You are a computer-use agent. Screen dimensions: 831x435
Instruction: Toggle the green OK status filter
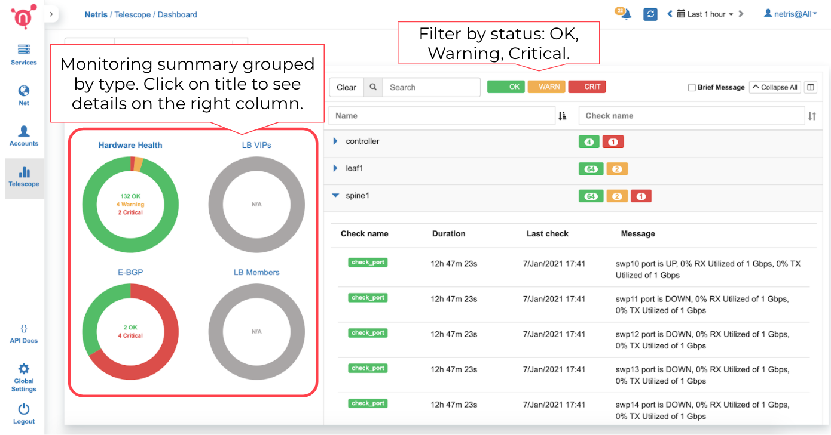point(506,87)
